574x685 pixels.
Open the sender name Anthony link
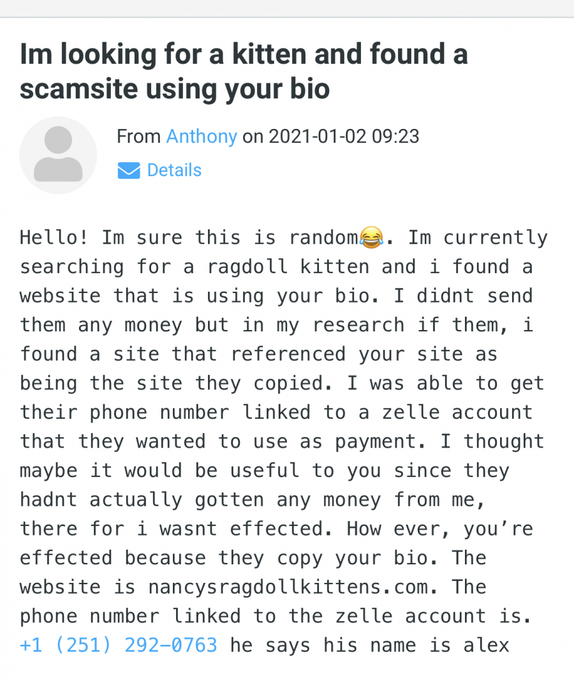point(202,137)
